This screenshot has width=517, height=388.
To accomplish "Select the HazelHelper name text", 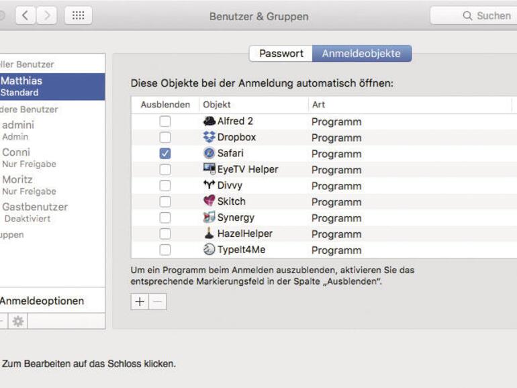I will point(245,234).
